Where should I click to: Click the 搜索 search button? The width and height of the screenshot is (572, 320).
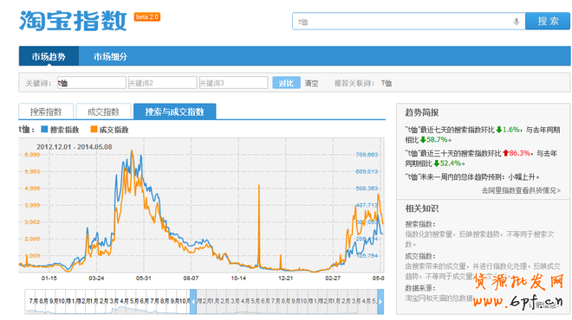pos(548,21)
